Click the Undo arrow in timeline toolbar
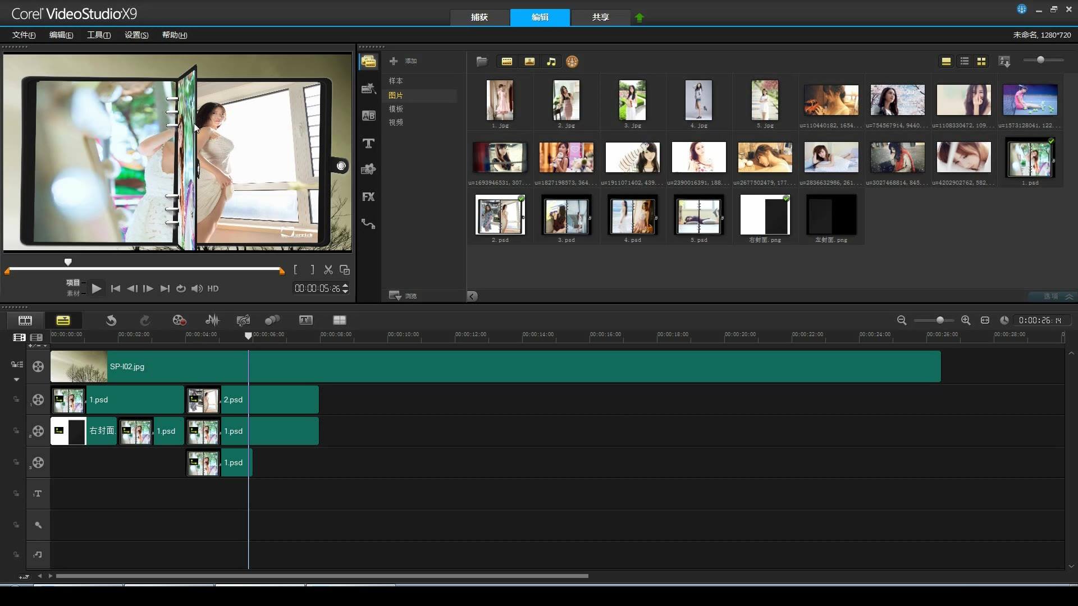Image resolution: width=1078 pixels, height=606 pixels. pos(111,320)
